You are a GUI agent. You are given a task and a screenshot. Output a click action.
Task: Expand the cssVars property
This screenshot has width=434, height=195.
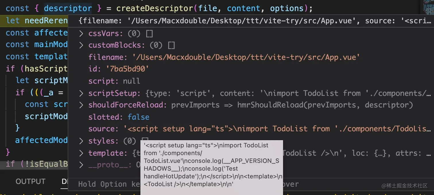click(81, 34)
